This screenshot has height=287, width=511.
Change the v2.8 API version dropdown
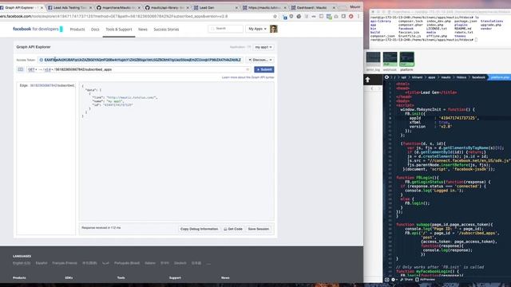pos(48,69)
